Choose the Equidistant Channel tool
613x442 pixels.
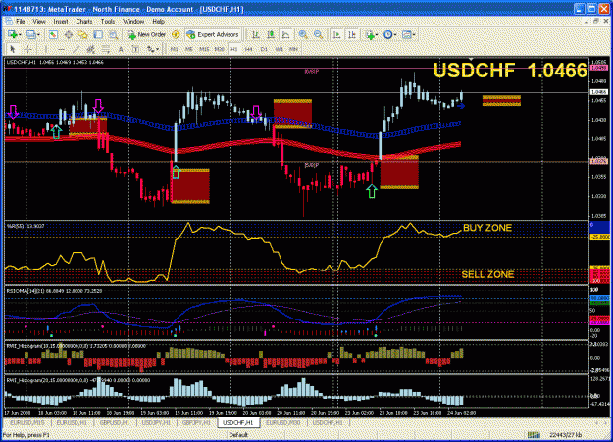(x=90, y=49)
